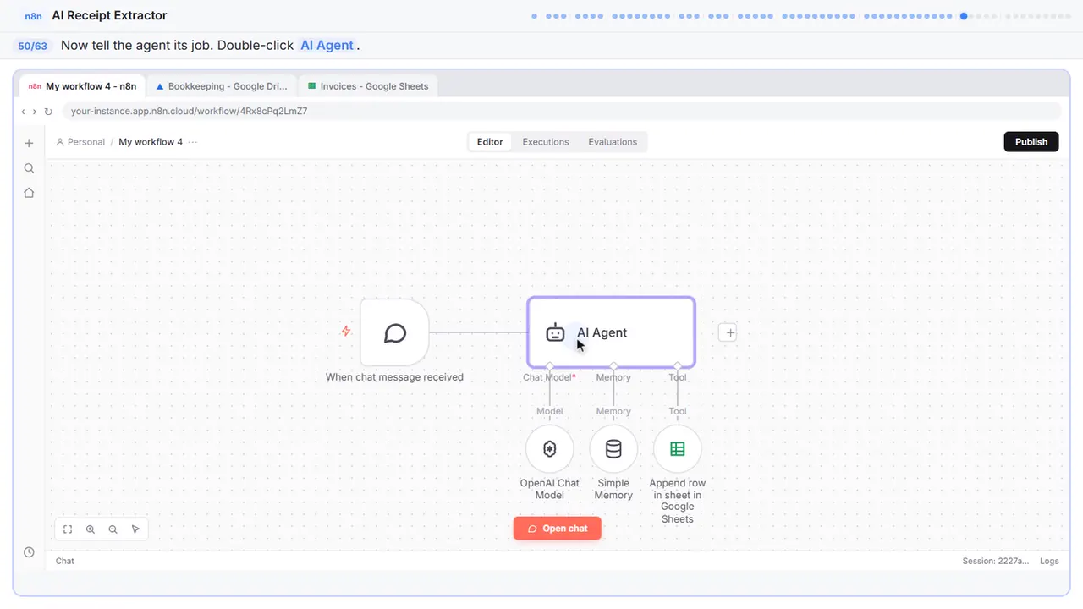Switch to Invoices Google Sheets tab

pyautogui.click(x=368, y=86)
